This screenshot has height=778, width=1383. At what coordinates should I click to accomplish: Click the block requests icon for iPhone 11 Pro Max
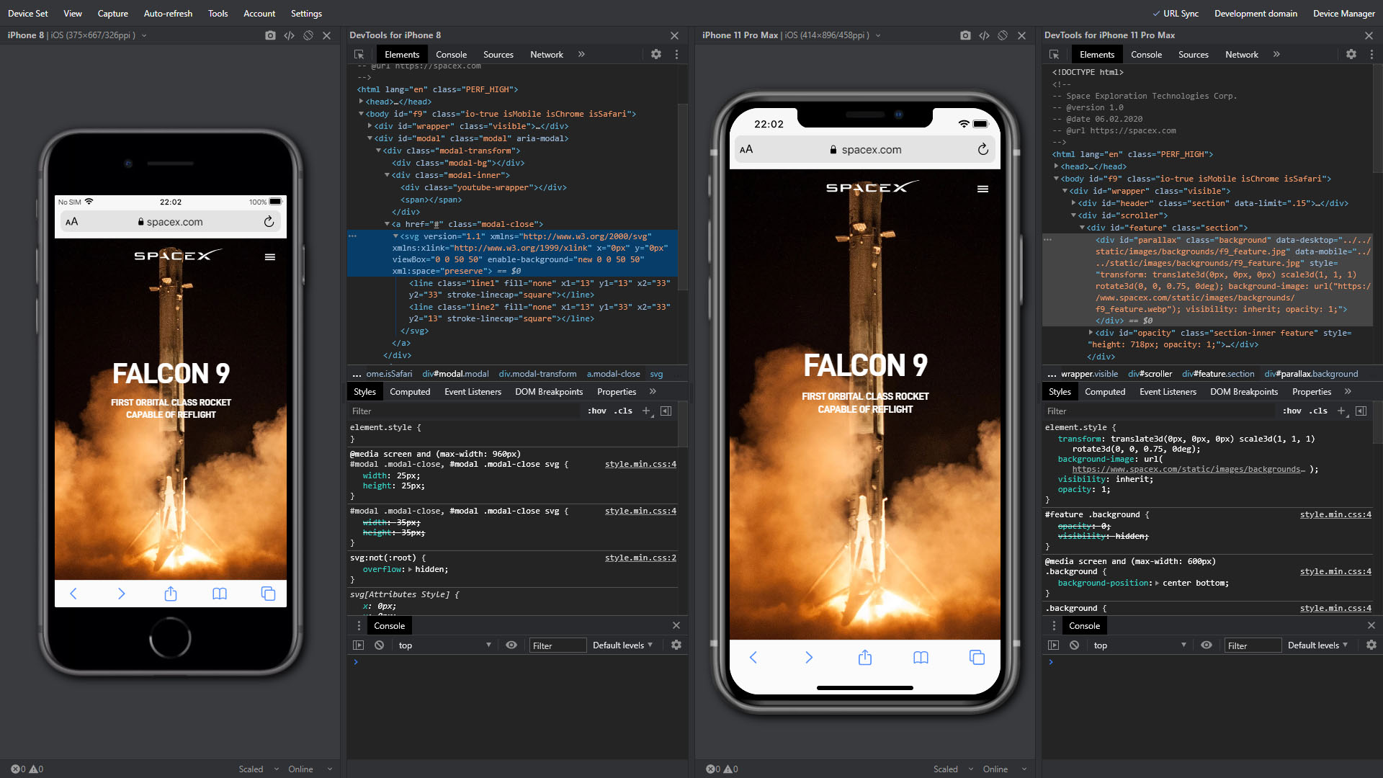coord(1003,35)
